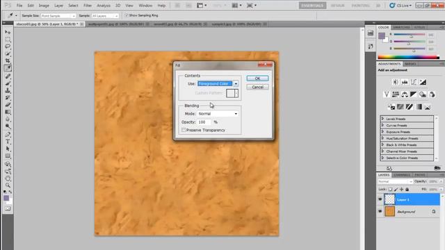Add a Vibrance adjustment

(387, 94)
